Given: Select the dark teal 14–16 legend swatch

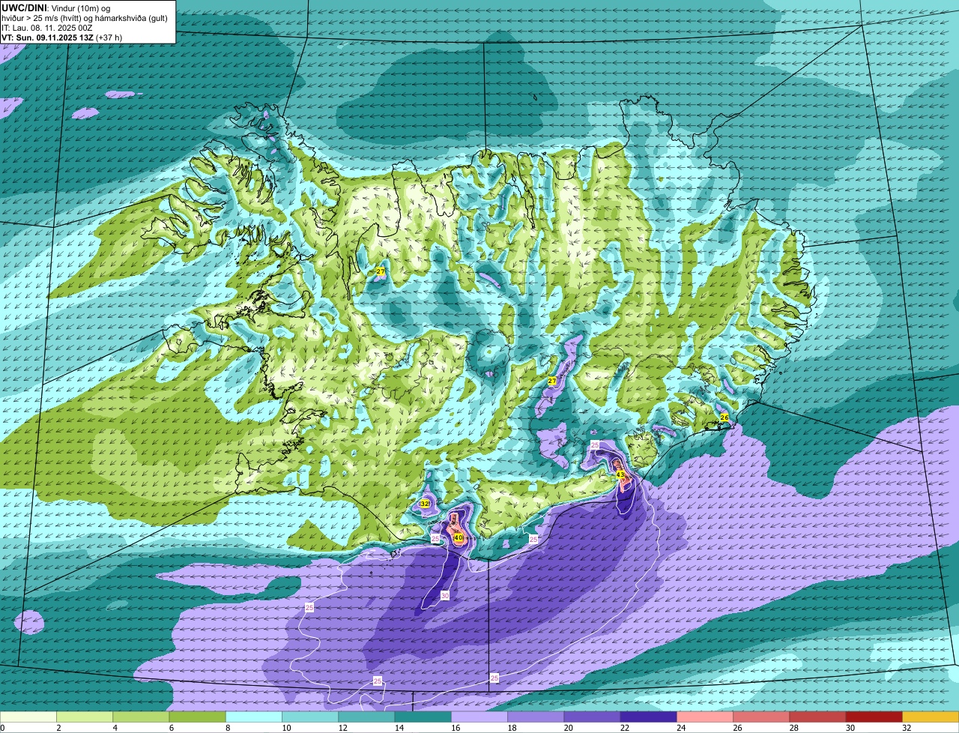Looking at the screenshot, I should [423, 717].
